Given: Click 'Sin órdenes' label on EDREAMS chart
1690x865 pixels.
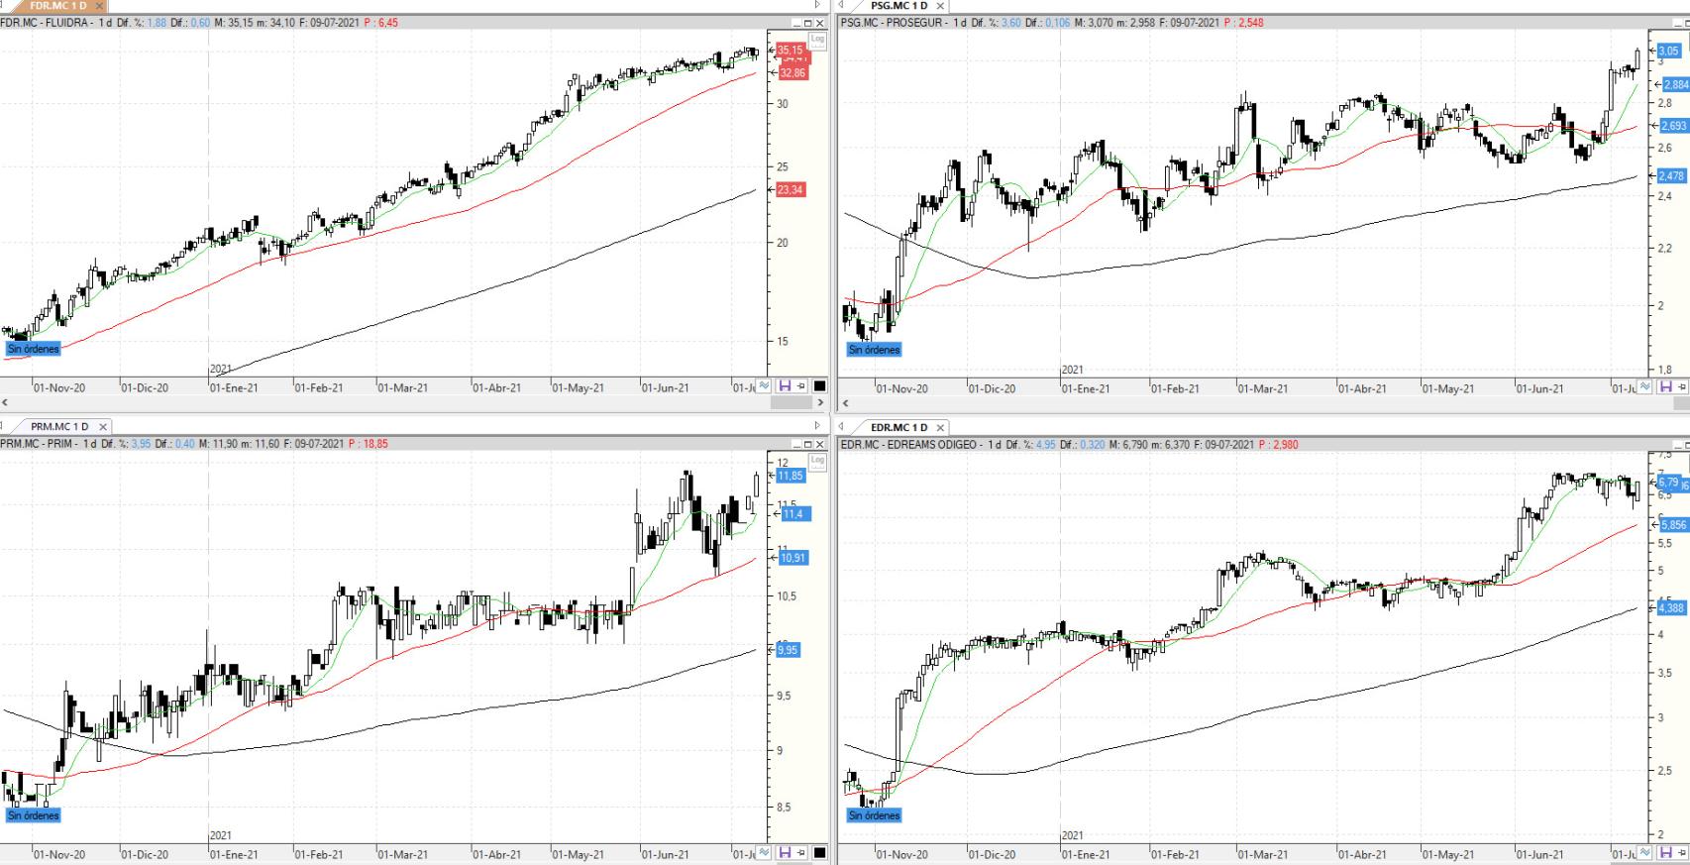Looking at the screenshot, I should 874,815.
